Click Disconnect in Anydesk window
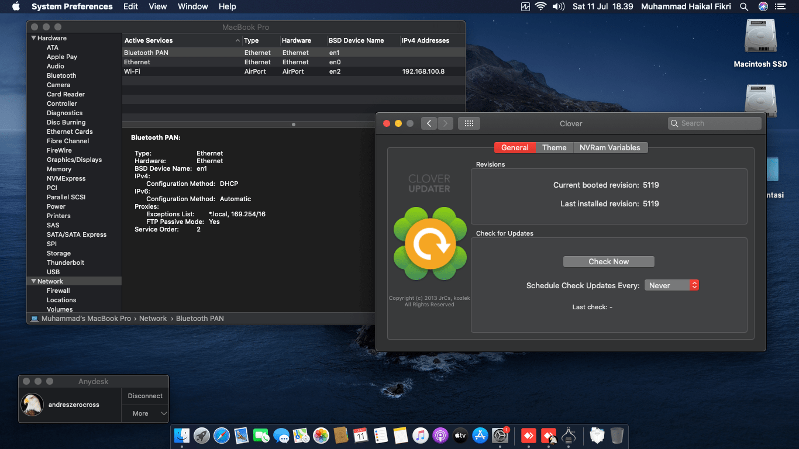The height and width of the screenshot is (449, 799). click(145, 396)
